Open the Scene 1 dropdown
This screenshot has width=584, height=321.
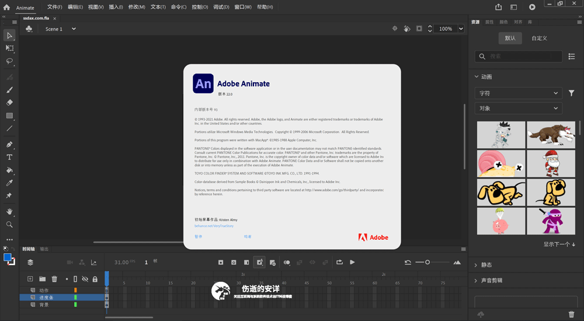click(x=74, y=29)
